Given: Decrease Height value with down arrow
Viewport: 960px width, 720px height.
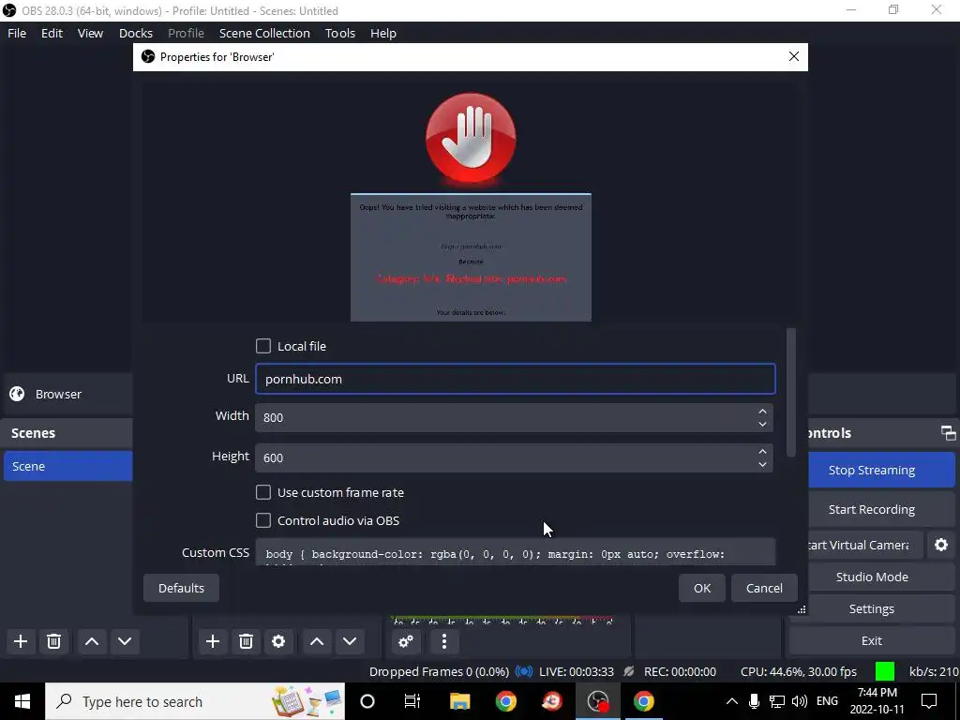Looking at the screenshot, I should tap(762, 464).
